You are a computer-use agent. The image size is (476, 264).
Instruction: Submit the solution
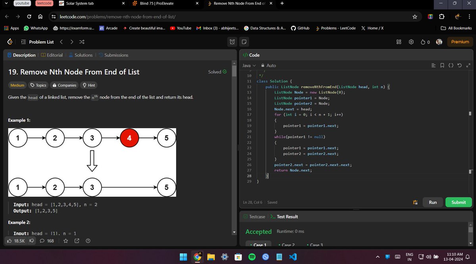click(x=459, y=202)
